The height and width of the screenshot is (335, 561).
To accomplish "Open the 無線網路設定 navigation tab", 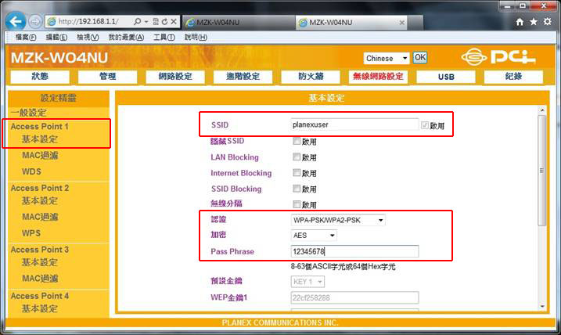I will pyautogui.click(x=378, y=77).
